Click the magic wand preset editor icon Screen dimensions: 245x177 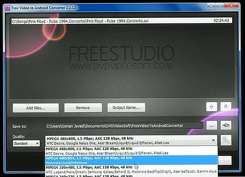point(226,141)
